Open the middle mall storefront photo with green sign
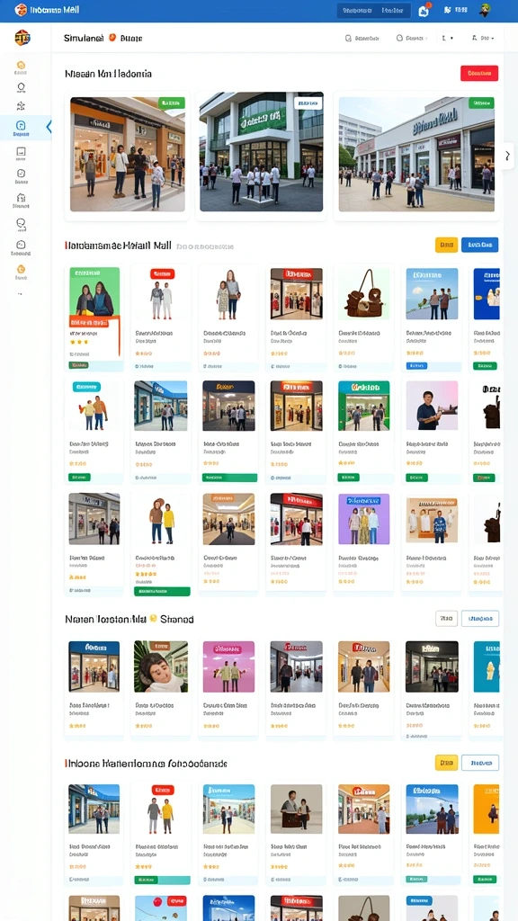The image size is (518, 921). (x=262, y=151)
